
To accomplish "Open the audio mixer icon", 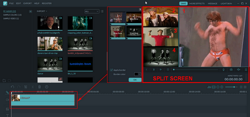I will click(209, 87).
